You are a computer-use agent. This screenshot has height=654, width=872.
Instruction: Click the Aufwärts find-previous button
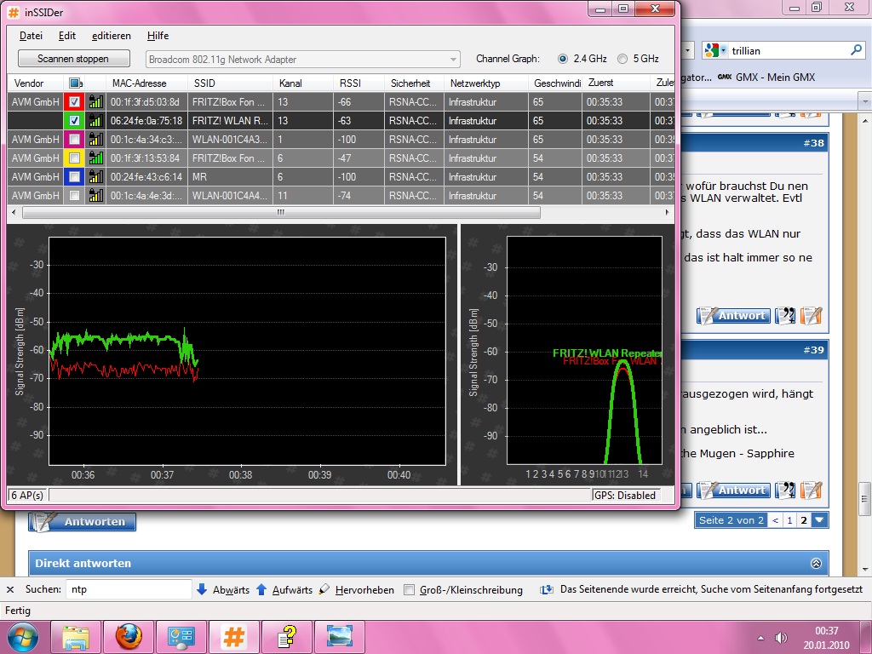pos(284,589)
